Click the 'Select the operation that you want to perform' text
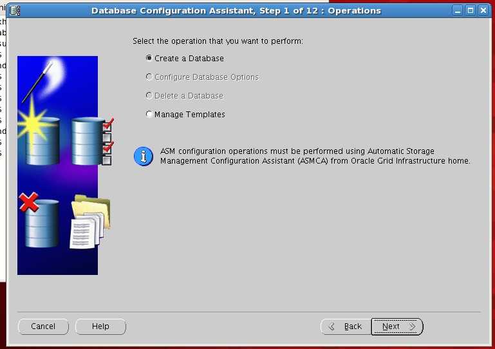Screen dimensions: 495x349 coord(218,41)
